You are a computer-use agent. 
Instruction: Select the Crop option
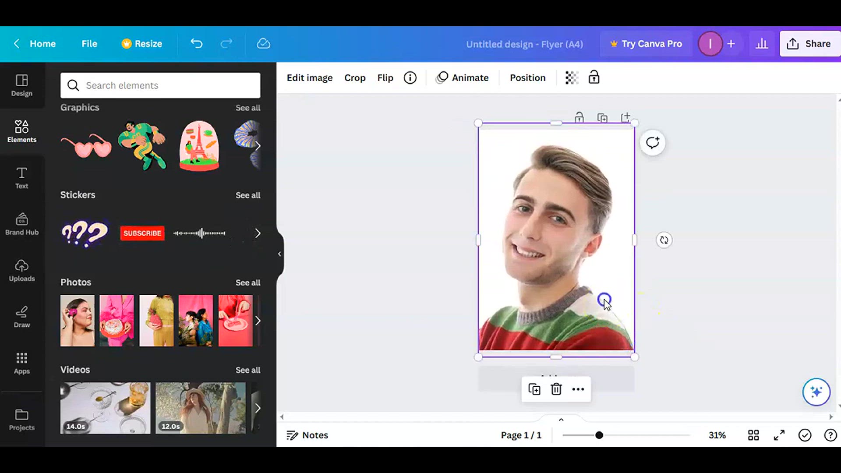coord(355,78)
